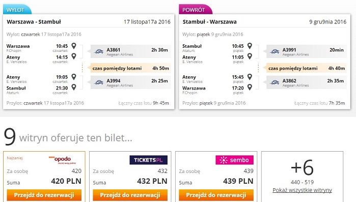Go to reservation on the Opodo offer
Viewport: 356px width, 202px height.
click(44, 195)
